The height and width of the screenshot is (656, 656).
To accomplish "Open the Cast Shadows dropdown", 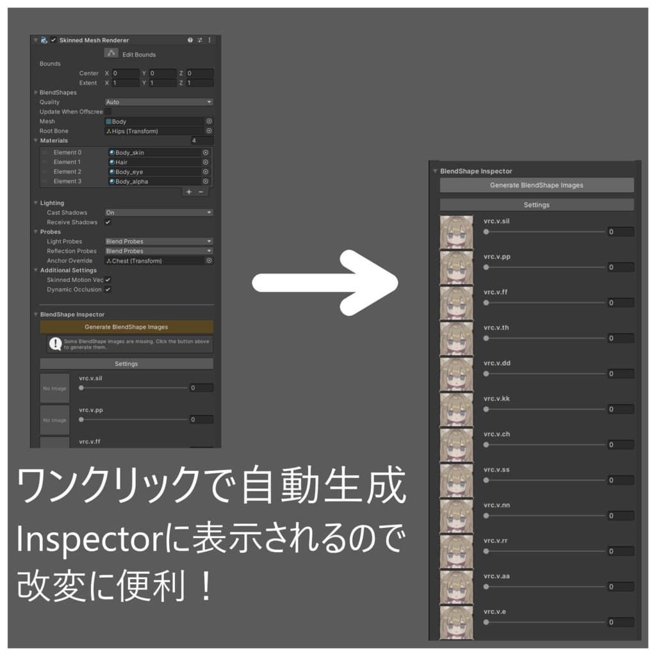I will (x=158, y=212).
